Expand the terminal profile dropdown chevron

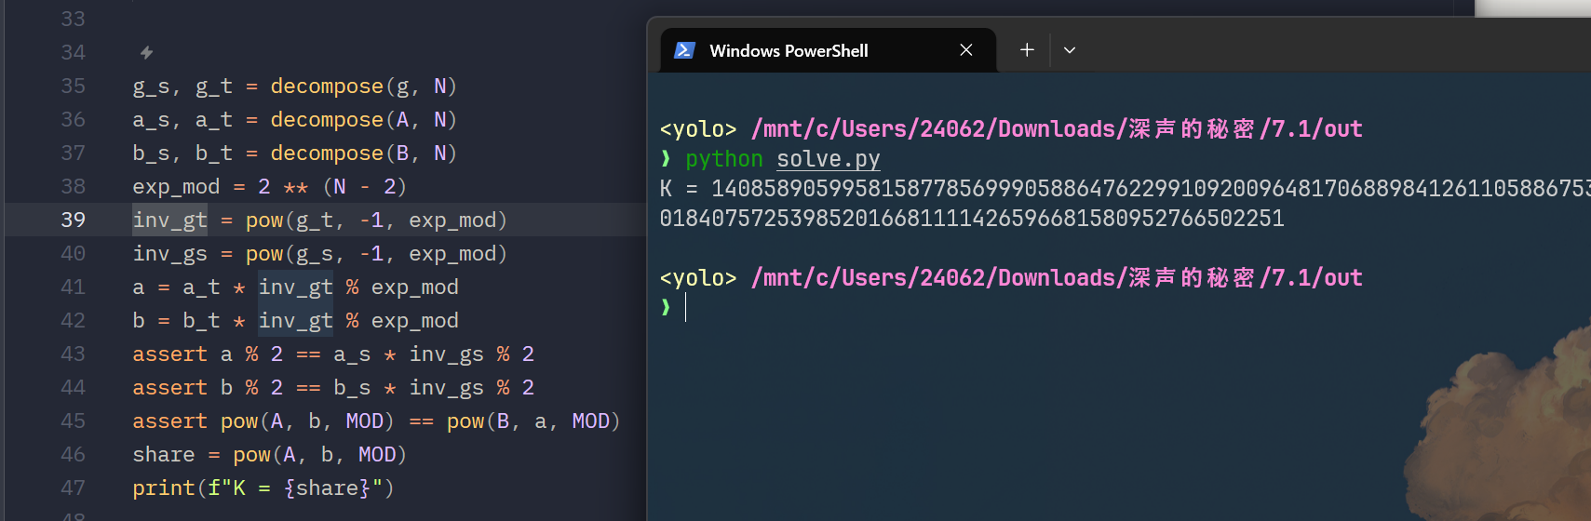tap(1070, 50)
